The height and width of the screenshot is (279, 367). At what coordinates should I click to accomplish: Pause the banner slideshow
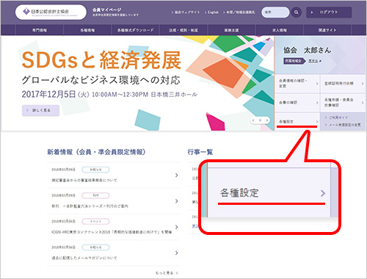pos(261,120)
